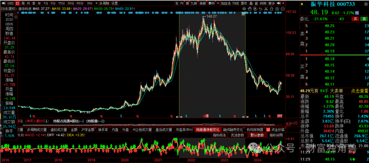The width and height of the screenshot is (369, 163).
Task: Open the 更多 more menu
Action: pyautogui.click(x=272, y=3)
